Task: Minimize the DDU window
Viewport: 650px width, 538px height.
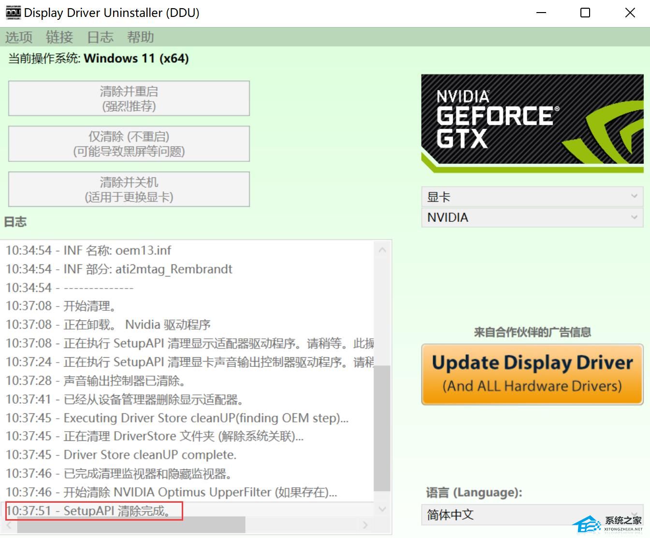Action: [x=541, y=13]
